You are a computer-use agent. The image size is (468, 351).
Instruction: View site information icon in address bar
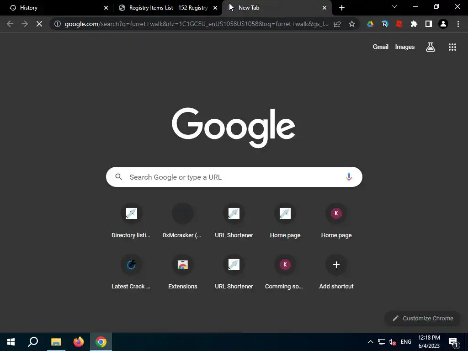[57, 24]
